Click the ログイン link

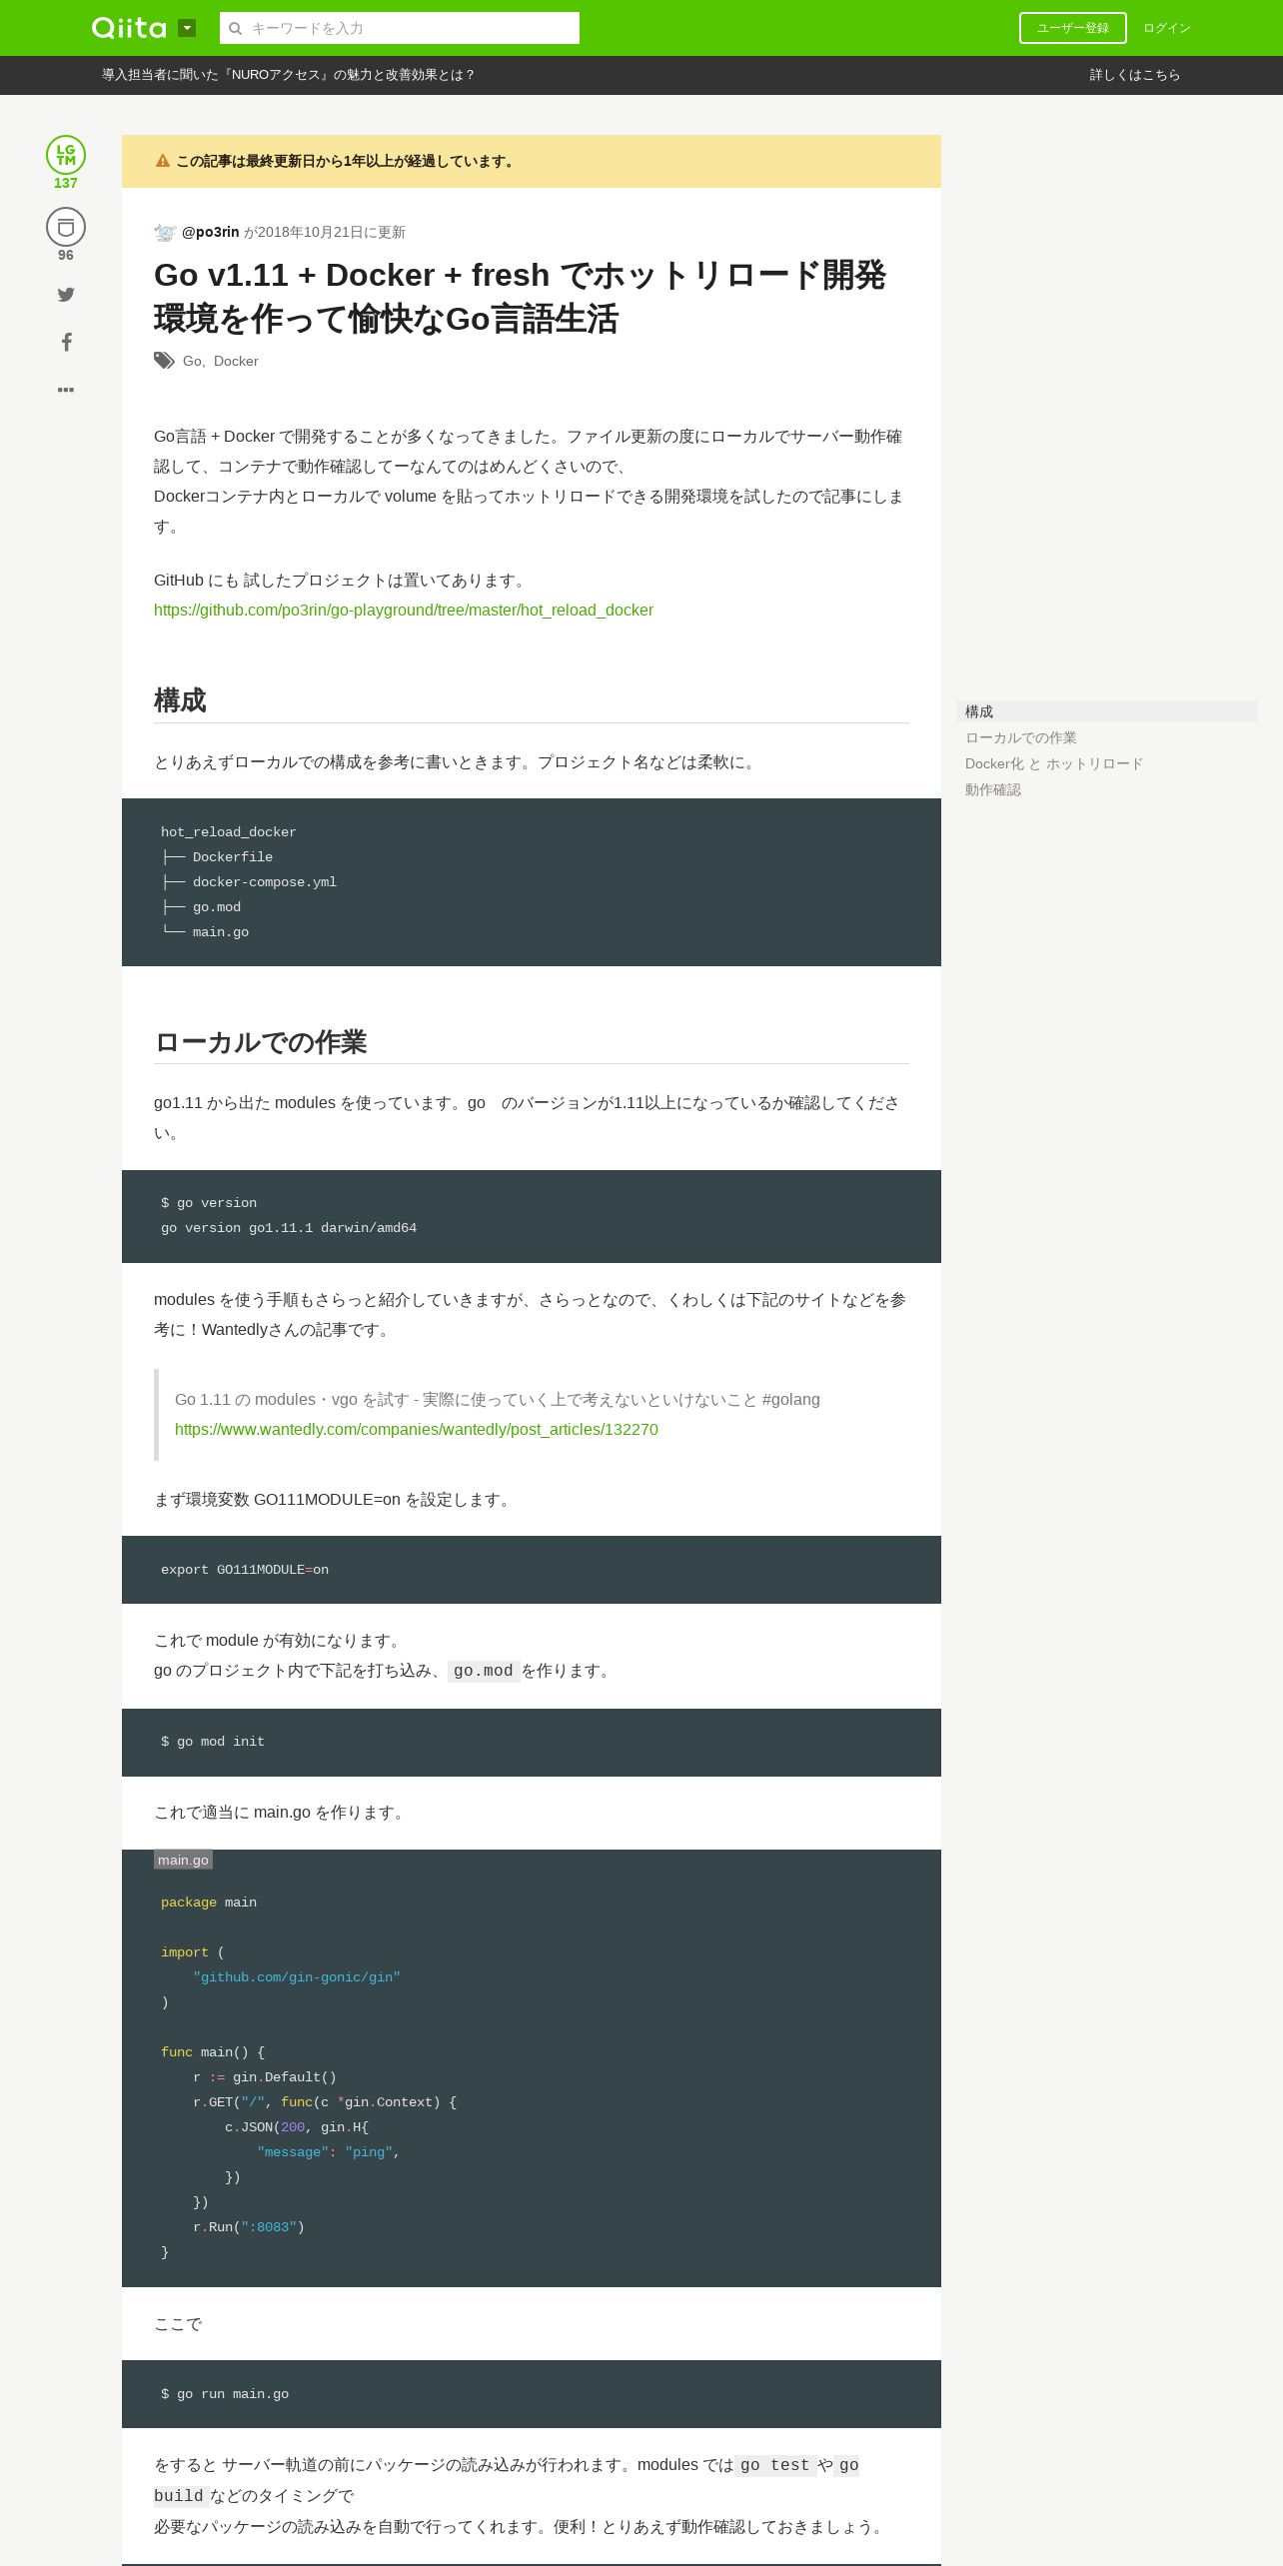click(1167, 28)
